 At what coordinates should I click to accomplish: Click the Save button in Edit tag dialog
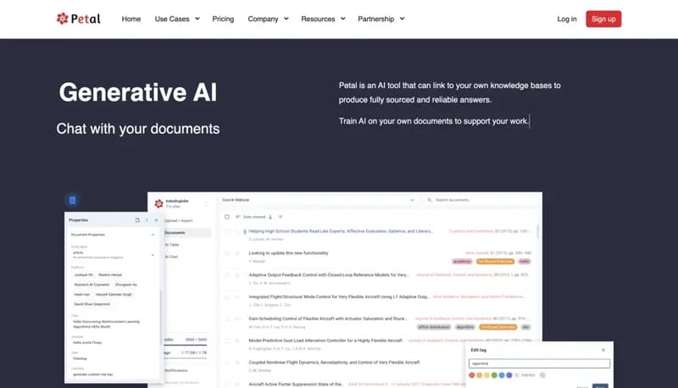point(600,386)
